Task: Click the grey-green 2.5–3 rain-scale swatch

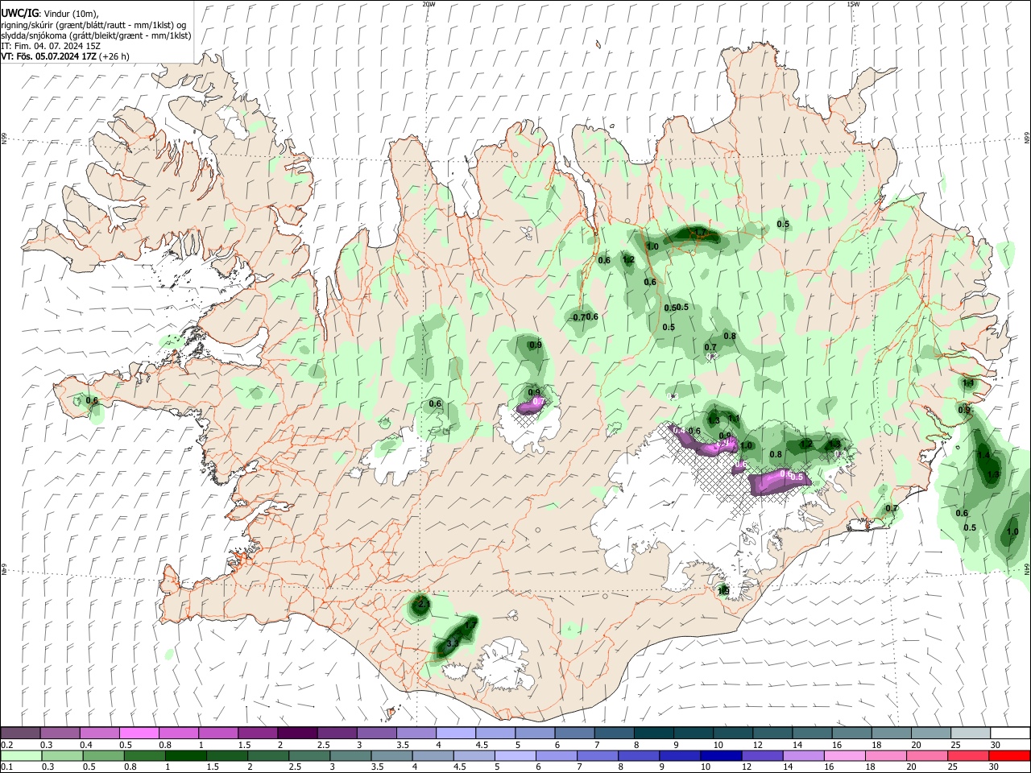Action: pos(309,756)
